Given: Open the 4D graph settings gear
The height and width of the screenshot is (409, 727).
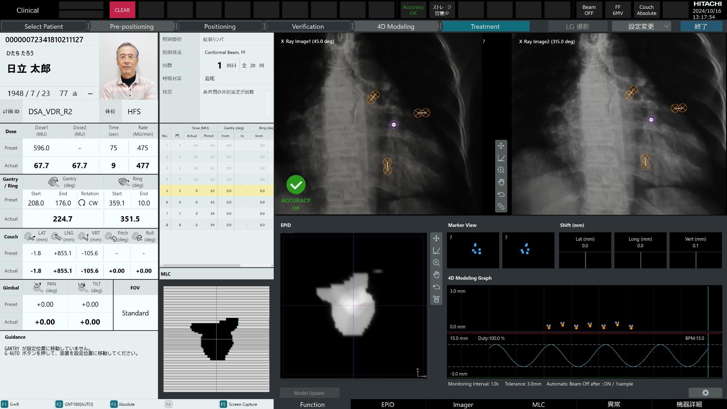Looking at the screenshot, I should 705,392.
